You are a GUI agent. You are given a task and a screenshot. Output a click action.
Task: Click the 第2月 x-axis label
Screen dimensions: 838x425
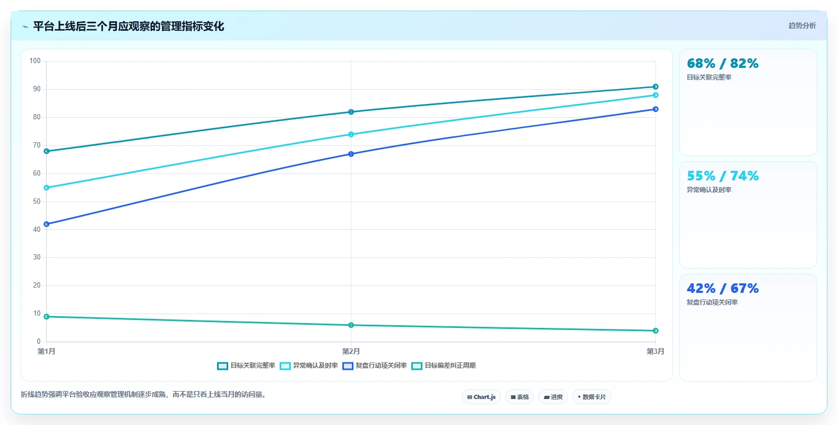tap(351, 351)
